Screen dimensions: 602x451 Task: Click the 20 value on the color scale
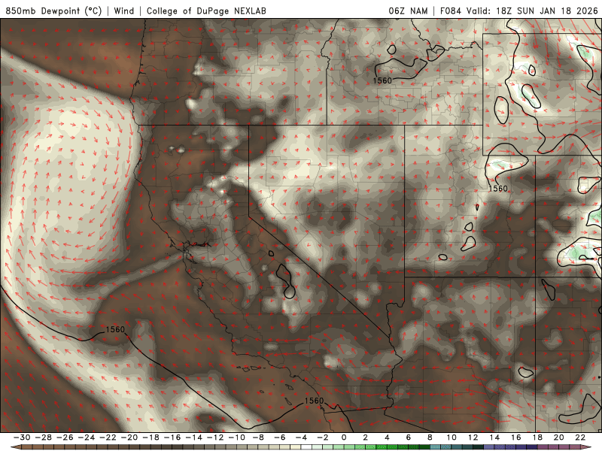[559, 437]
